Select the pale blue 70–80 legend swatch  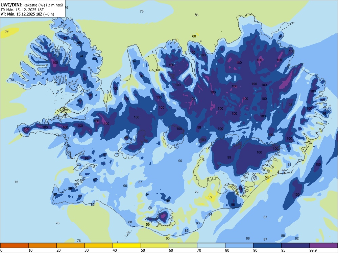pos(211,246)
